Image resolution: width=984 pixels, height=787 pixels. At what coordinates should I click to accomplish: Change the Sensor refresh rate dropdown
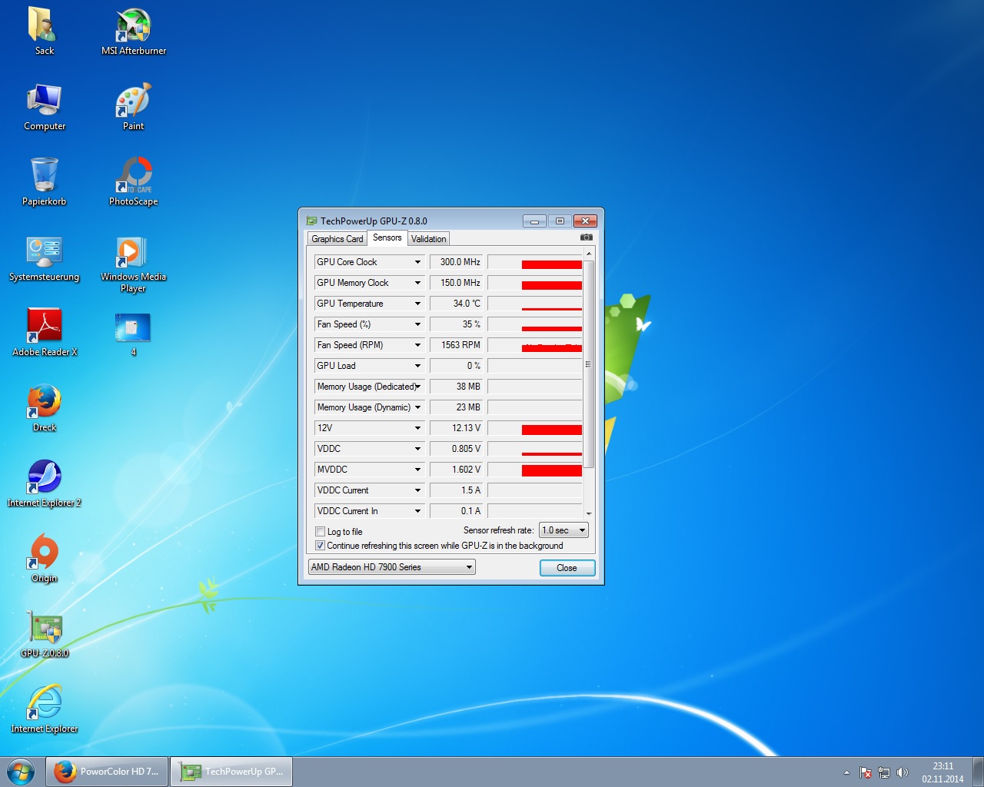(563, 530)
